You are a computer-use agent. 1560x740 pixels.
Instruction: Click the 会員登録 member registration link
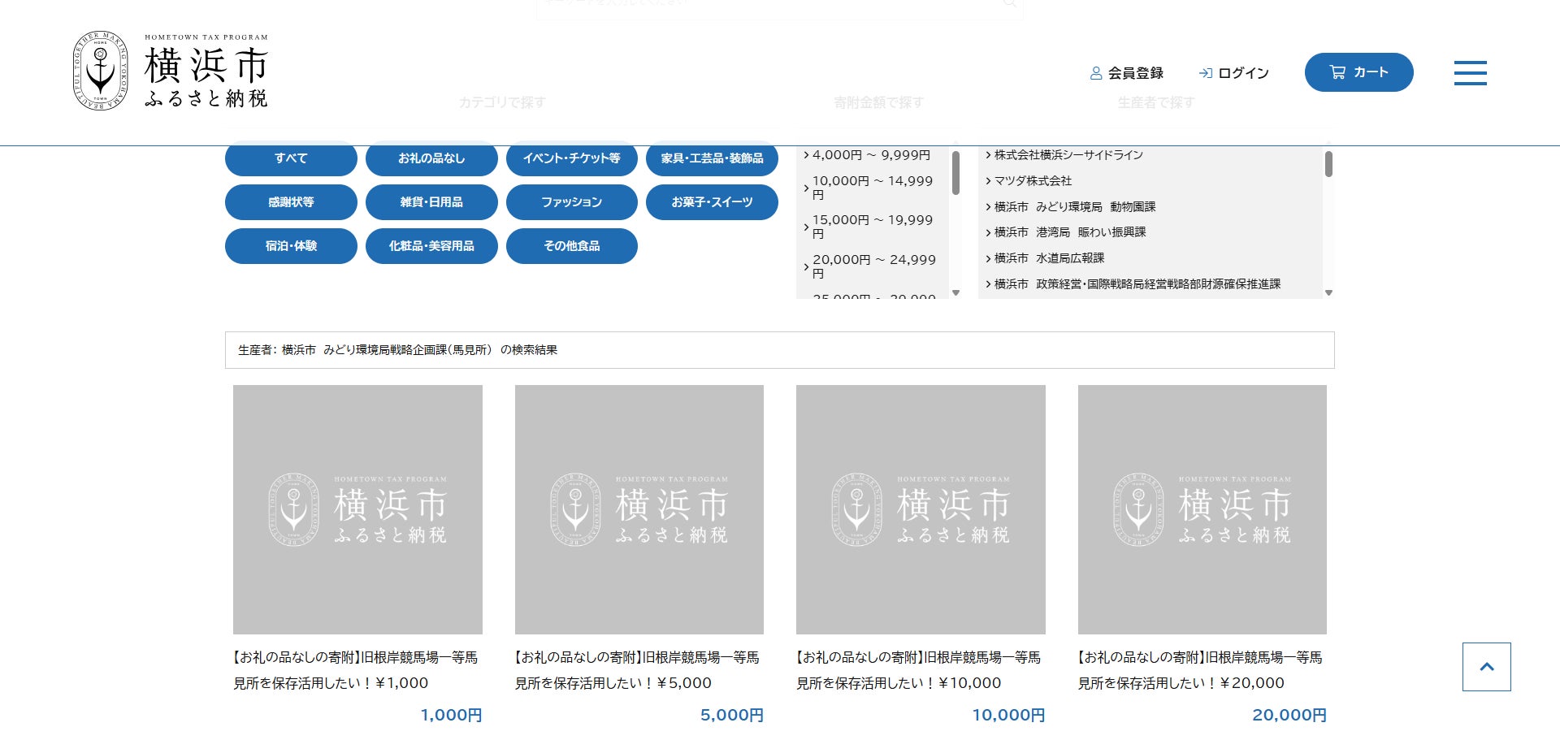click(x=1126, y=73)
